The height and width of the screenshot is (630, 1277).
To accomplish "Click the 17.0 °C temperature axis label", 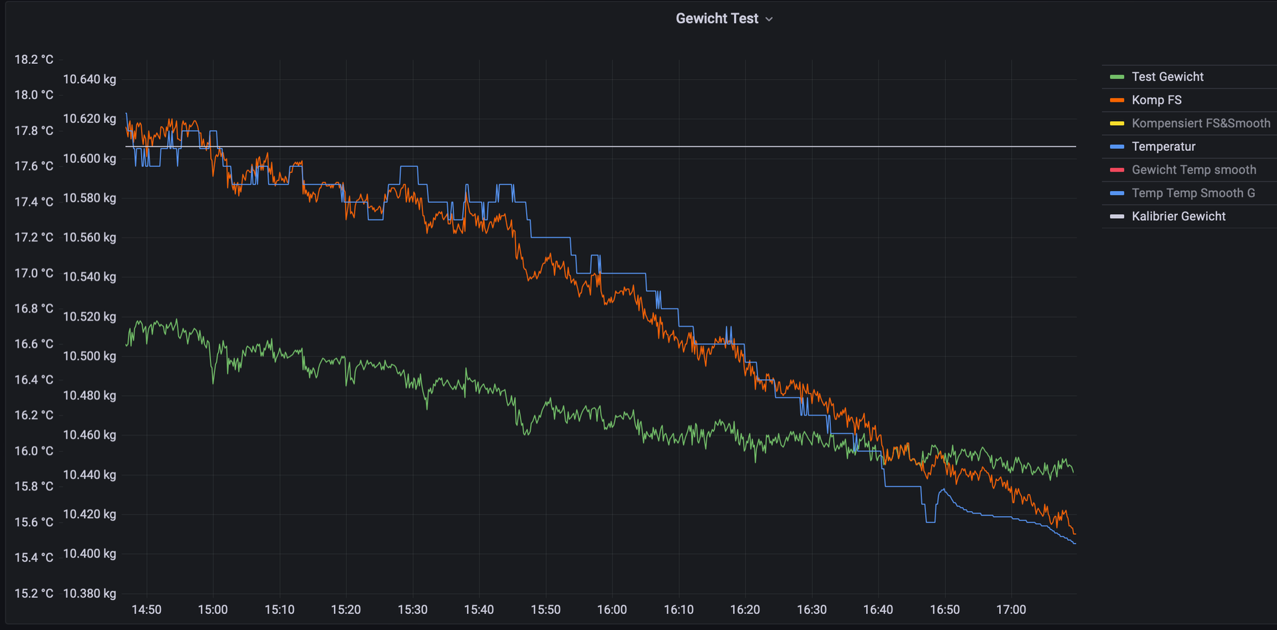I will tap(34, 273).
